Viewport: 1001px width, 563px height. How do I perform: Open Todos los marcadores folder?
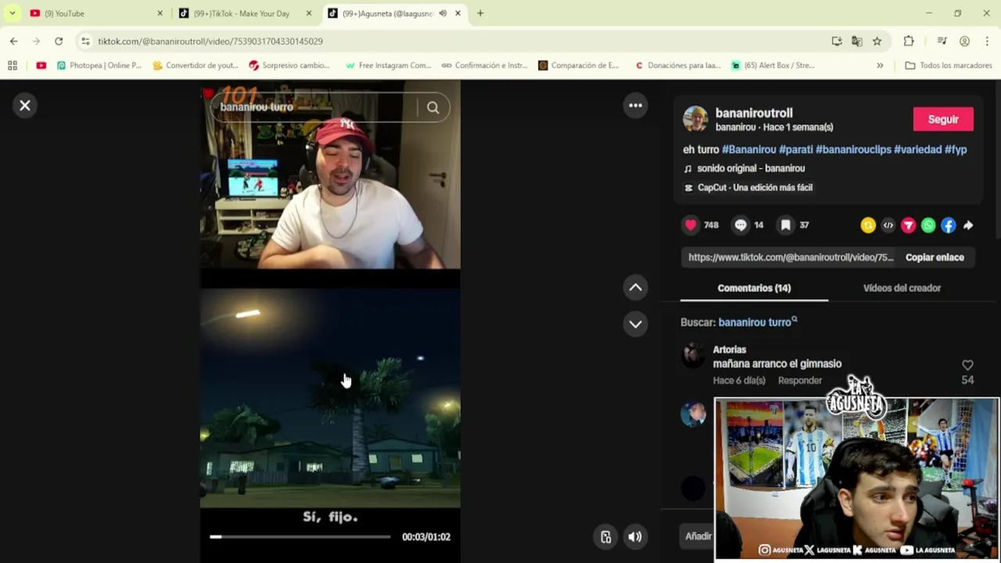point(949,66)
